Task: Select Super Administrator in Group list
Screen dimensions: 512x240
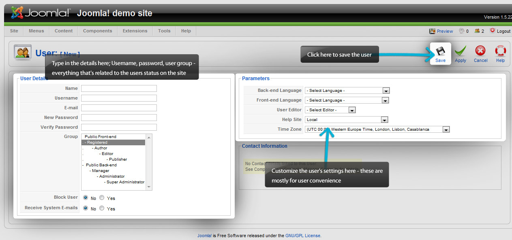Action: [x=113, y=182]
